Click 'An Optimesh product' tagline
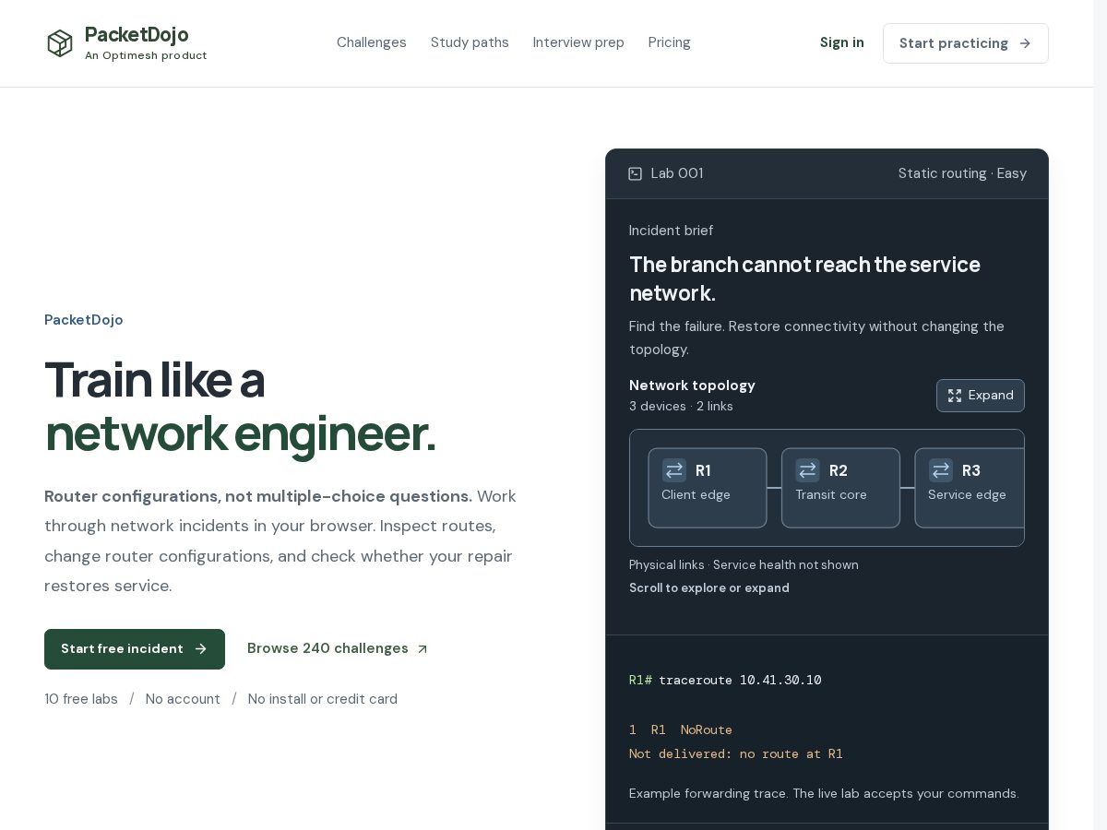Screen dimensions: 1107x830 (146, 55)
